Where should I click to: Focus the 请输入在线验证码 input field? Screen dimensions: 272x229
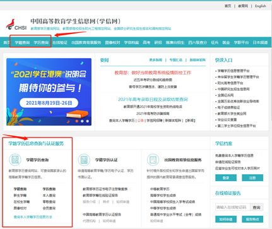tap(232, 208)
